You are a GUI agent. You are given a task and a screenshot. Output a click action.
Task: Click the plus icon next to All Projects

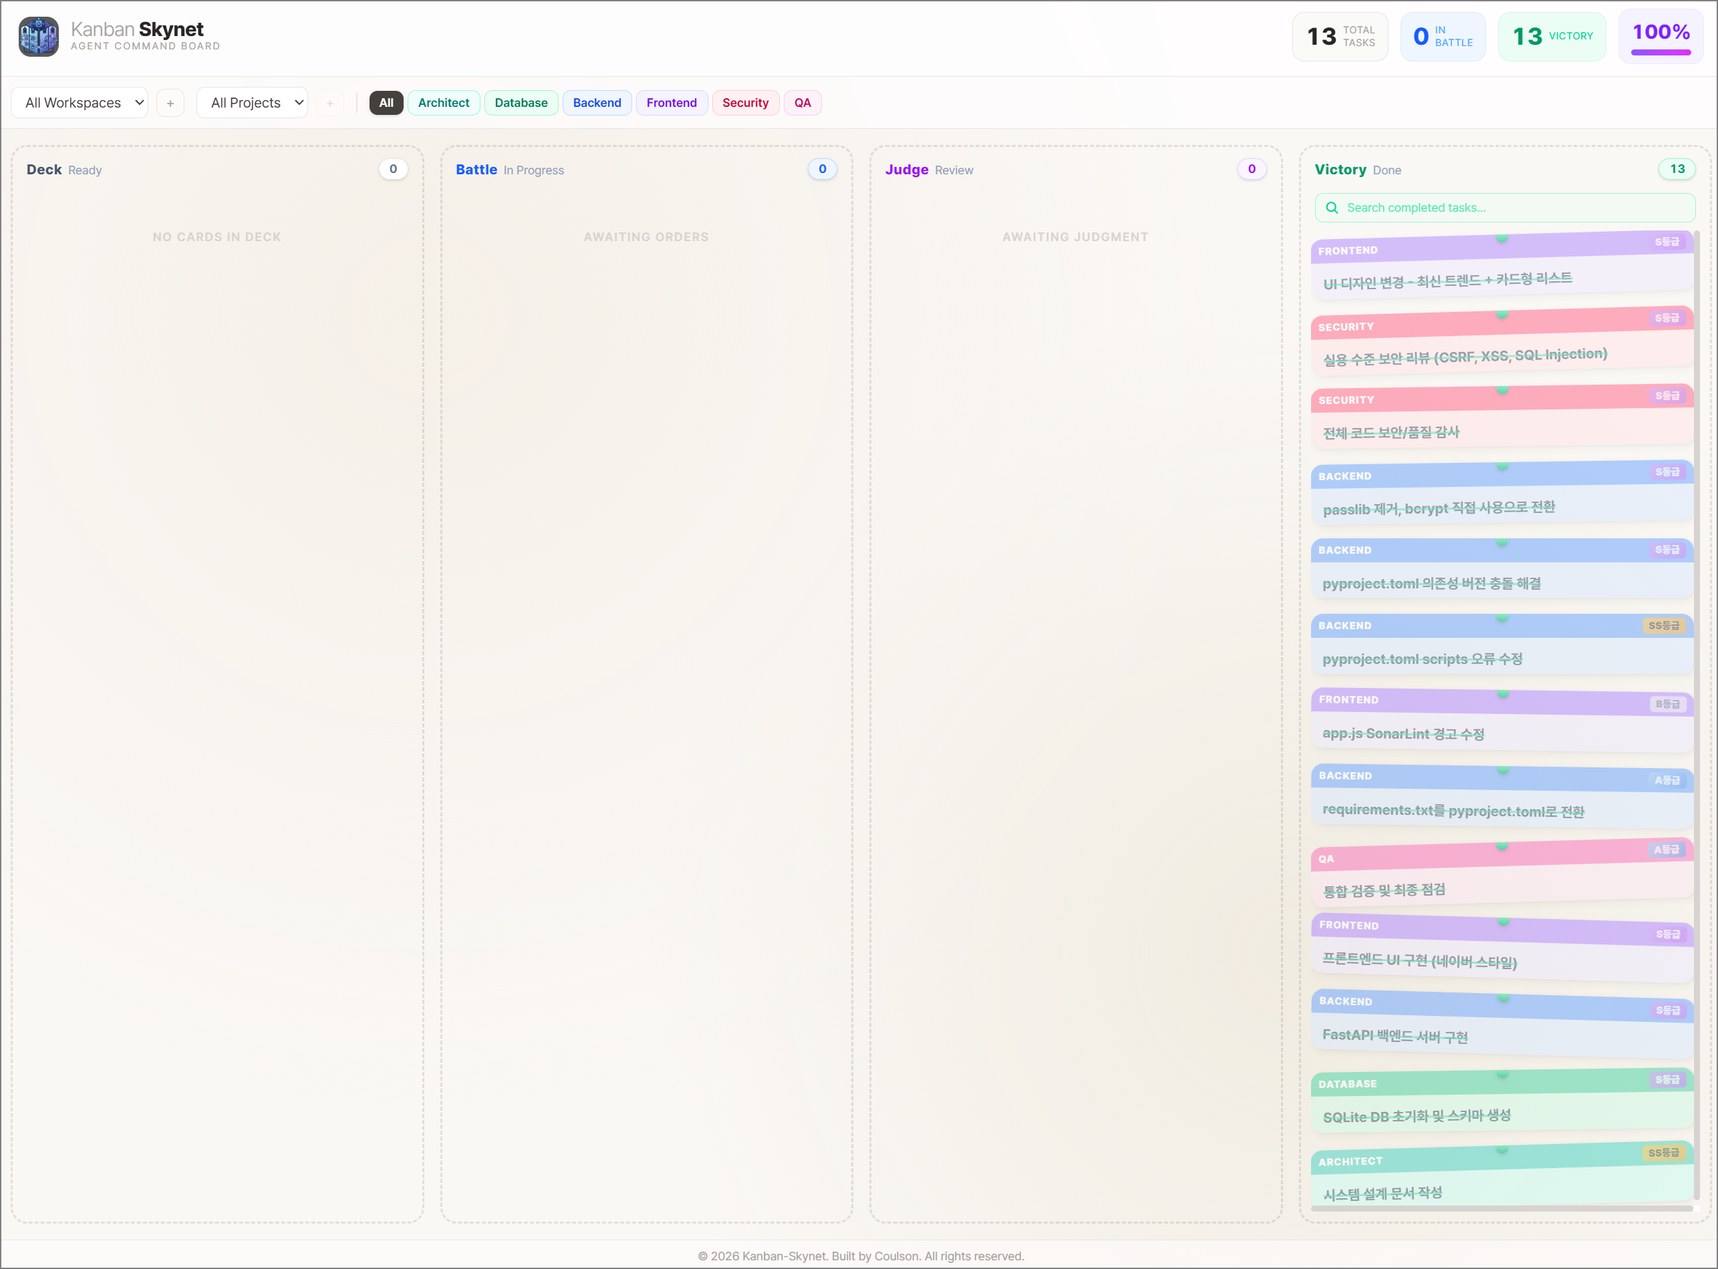pos(329,102)
